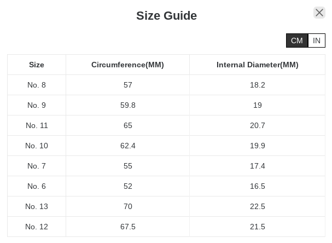Click the 67.5 circumference value
Image resolution: width=332 pixels, height=243 pixels.
click(127, 227)
